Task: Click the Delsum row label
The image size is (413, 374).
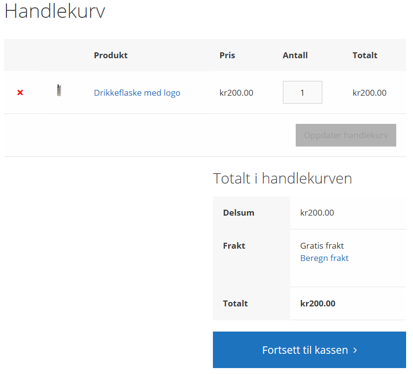Action: pos(239,213)
